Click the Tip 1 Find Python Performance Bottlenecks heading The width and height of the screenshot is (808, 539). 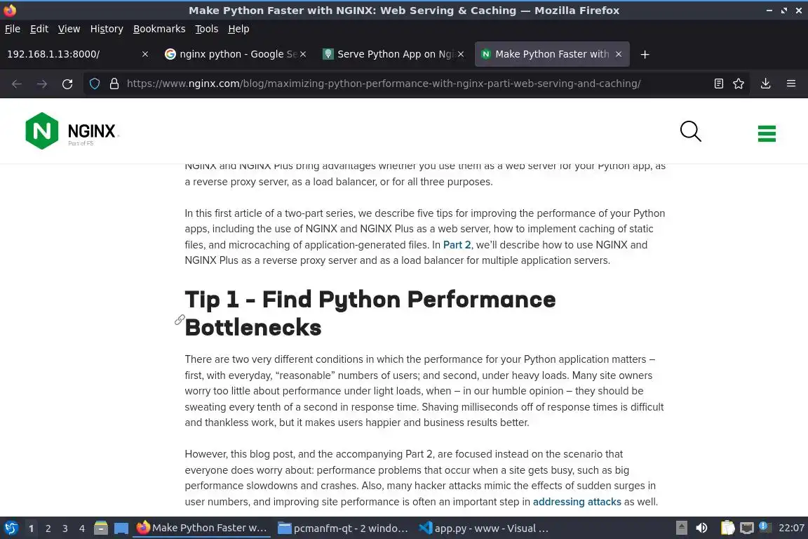[x=370, y=313]
